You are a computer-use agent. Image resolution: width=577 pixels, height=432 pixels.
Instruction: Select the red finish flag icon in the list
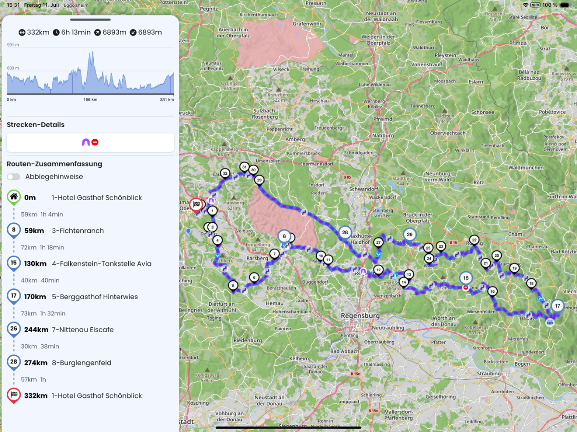pyautogui.click(x=14, y=395)
